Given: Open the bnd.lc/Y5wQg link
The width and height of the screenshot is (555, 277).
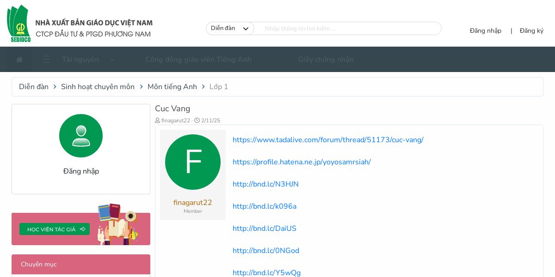Looking at the screenshot, I should coord(266,273).
